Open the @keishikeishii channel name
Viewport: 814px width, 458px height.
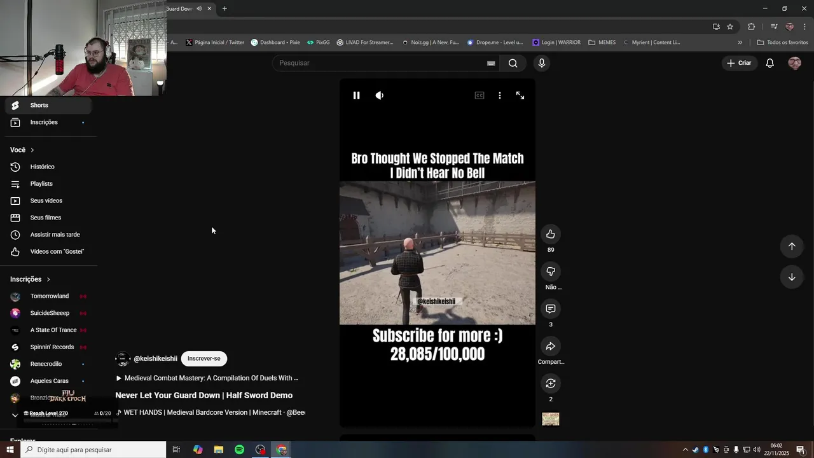click(x=155, y=359)
